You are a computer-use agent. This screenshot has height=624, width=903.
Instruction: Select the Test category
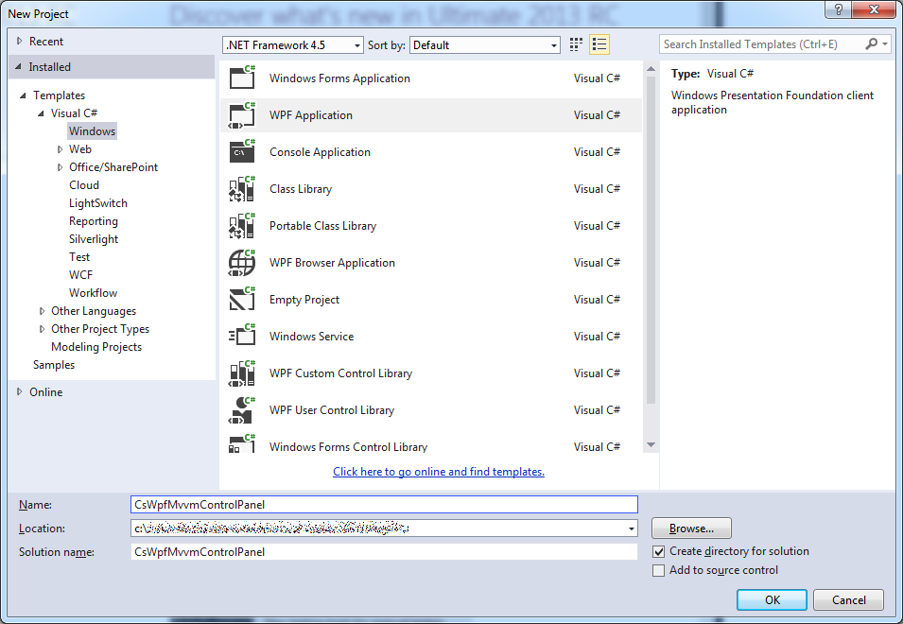click(x=79, y=257)
